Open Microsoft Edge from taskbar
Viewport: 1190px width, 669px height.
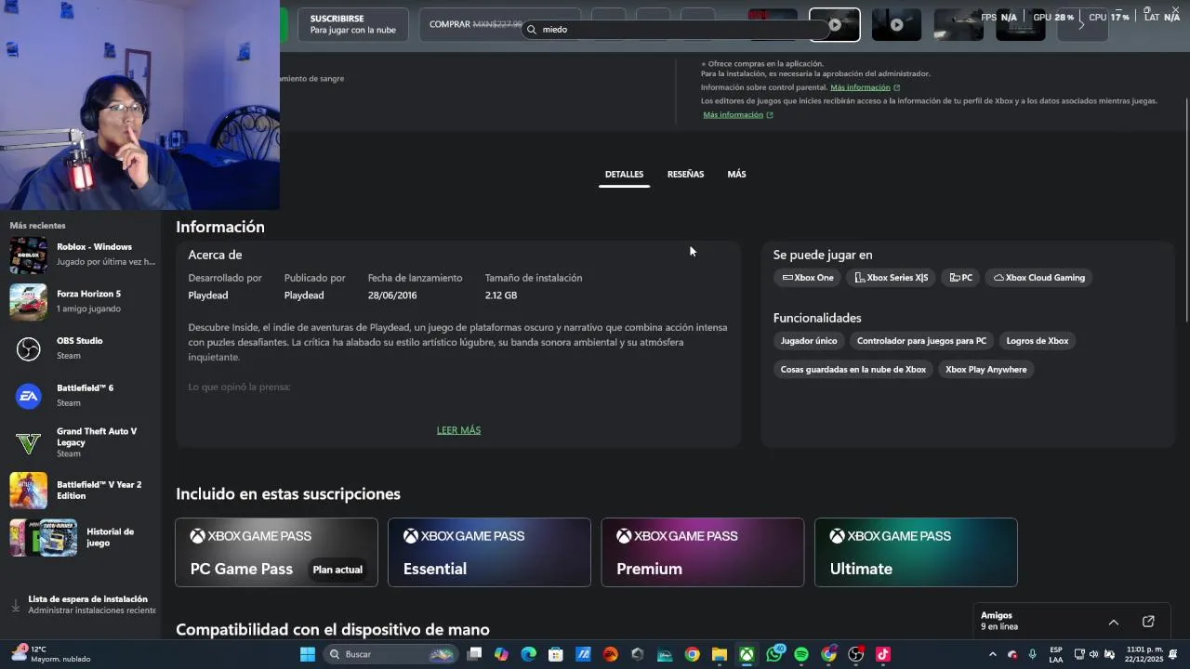point(529,654)
